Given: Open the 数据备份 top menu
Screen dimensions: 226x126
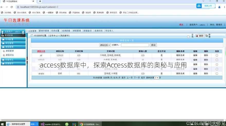Looking at the screenshot, I should pos(88,31).
